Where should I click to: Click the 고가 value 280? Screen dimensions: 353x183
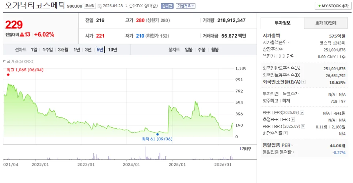pyautogui.click(x=140, y=20)
